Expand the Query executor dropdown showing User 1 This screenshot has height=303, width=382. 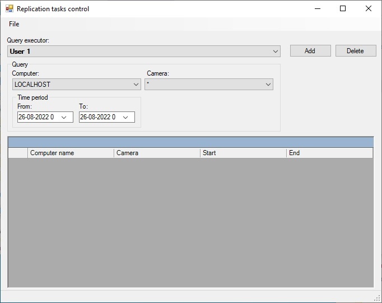coord(144,52)
